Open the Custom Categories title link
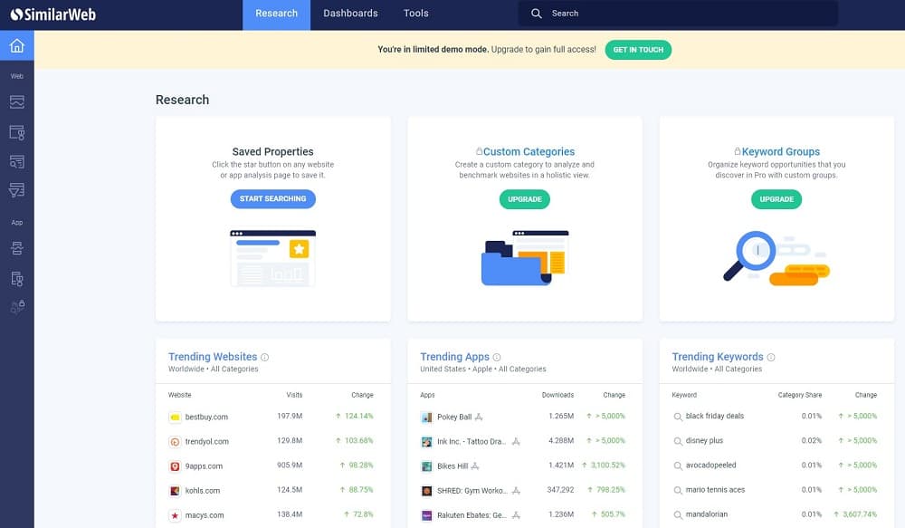905x528 pixels. point(529,152)
